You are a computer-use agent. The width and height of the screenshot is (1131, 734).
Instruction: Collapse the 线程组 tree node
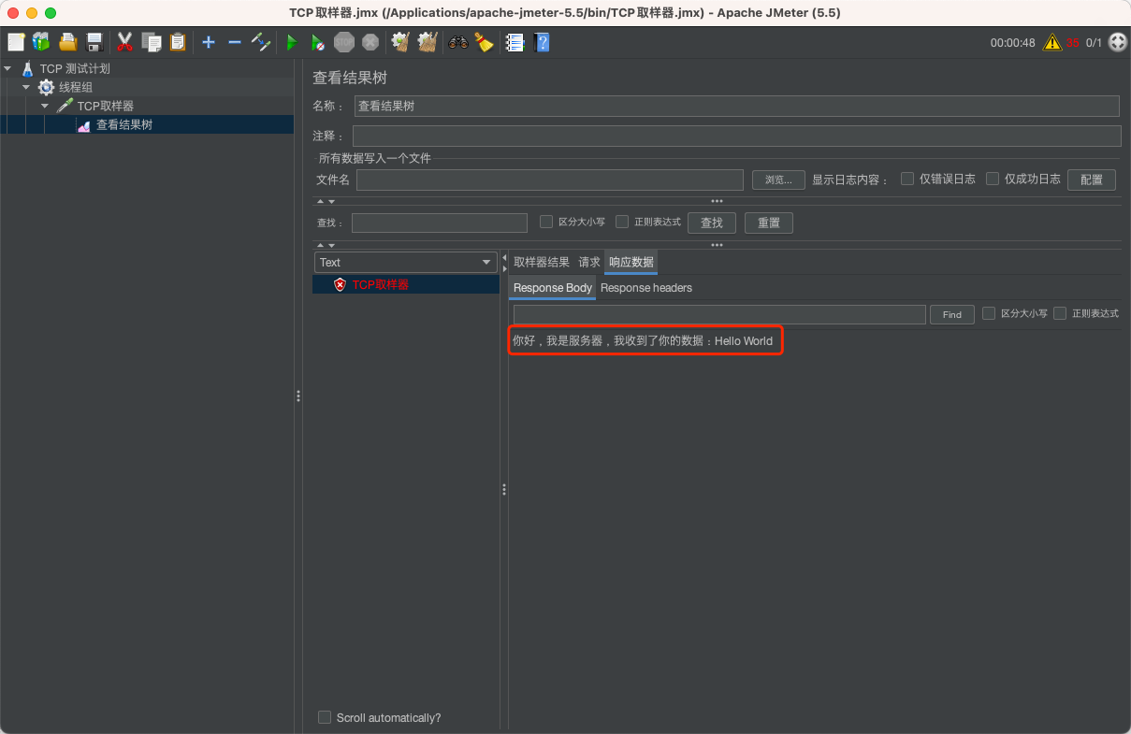[x=27, y=87]
